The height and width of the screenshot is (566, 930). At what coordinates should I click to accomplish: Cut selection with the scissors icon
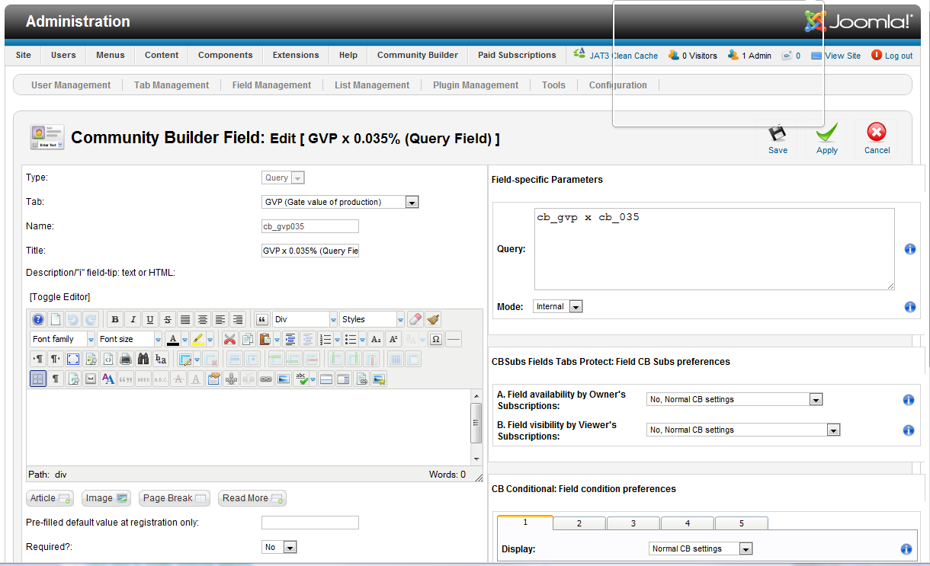(229, 339)
